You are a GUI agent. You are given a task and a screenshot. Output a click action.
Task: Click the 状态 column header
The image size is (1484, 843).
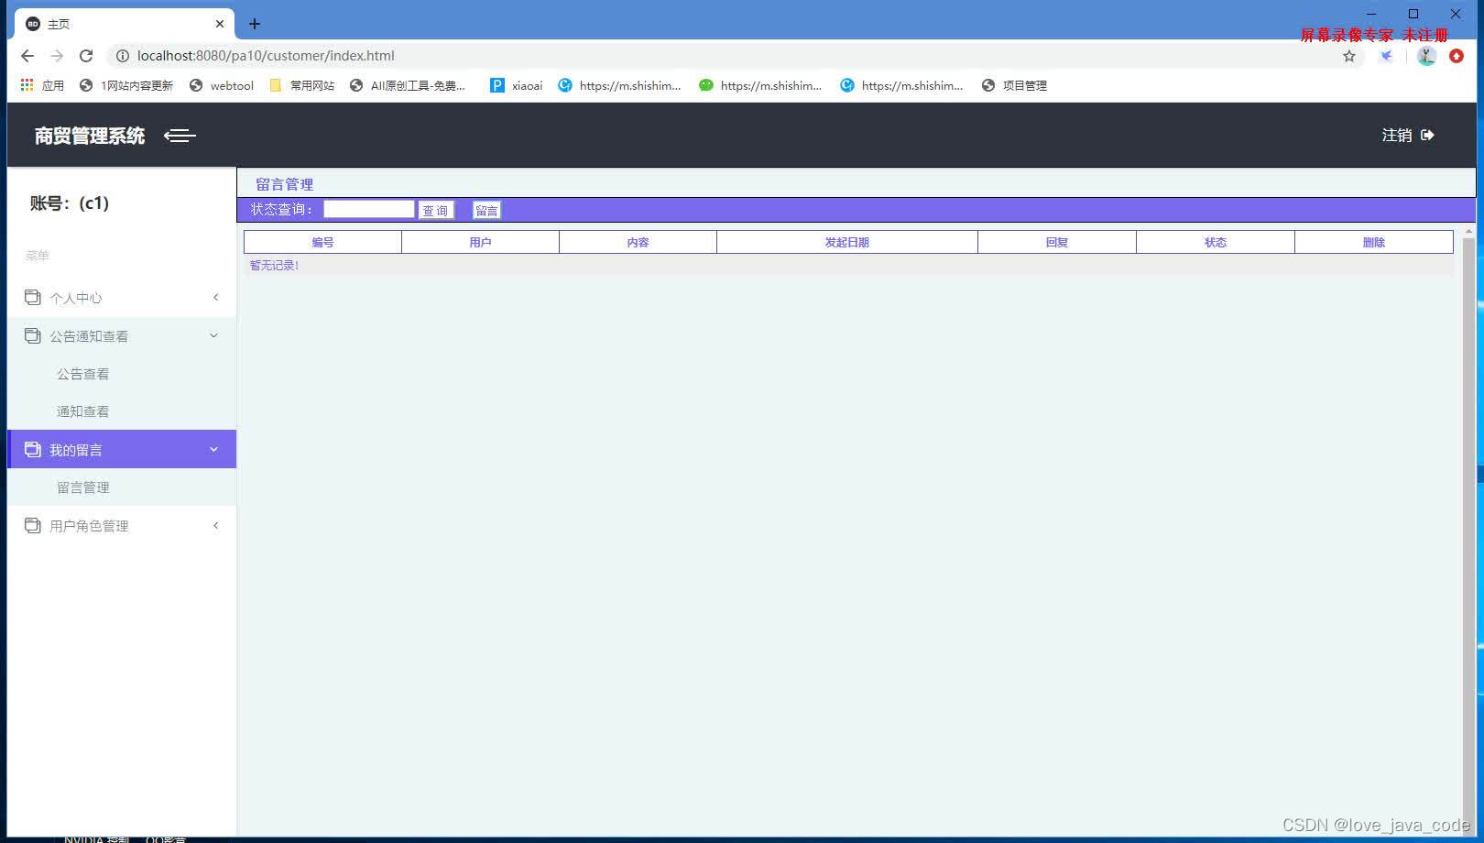coord(1216,242)
